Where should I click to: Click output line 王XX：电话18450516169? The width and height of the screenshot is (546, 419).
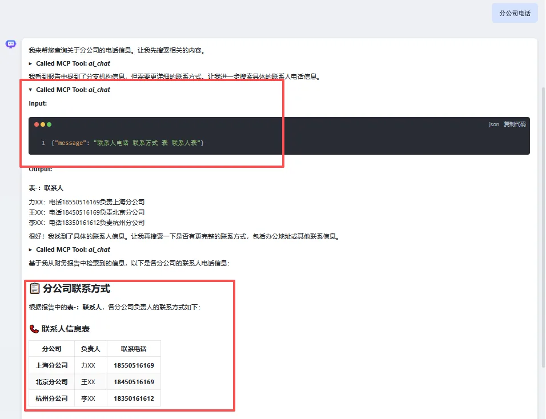87,212
